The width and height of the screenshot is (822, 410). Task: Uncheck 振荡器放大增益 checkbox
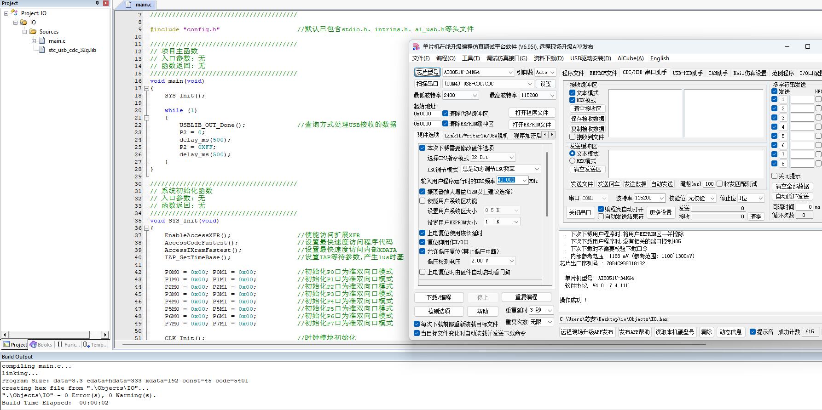423,192
